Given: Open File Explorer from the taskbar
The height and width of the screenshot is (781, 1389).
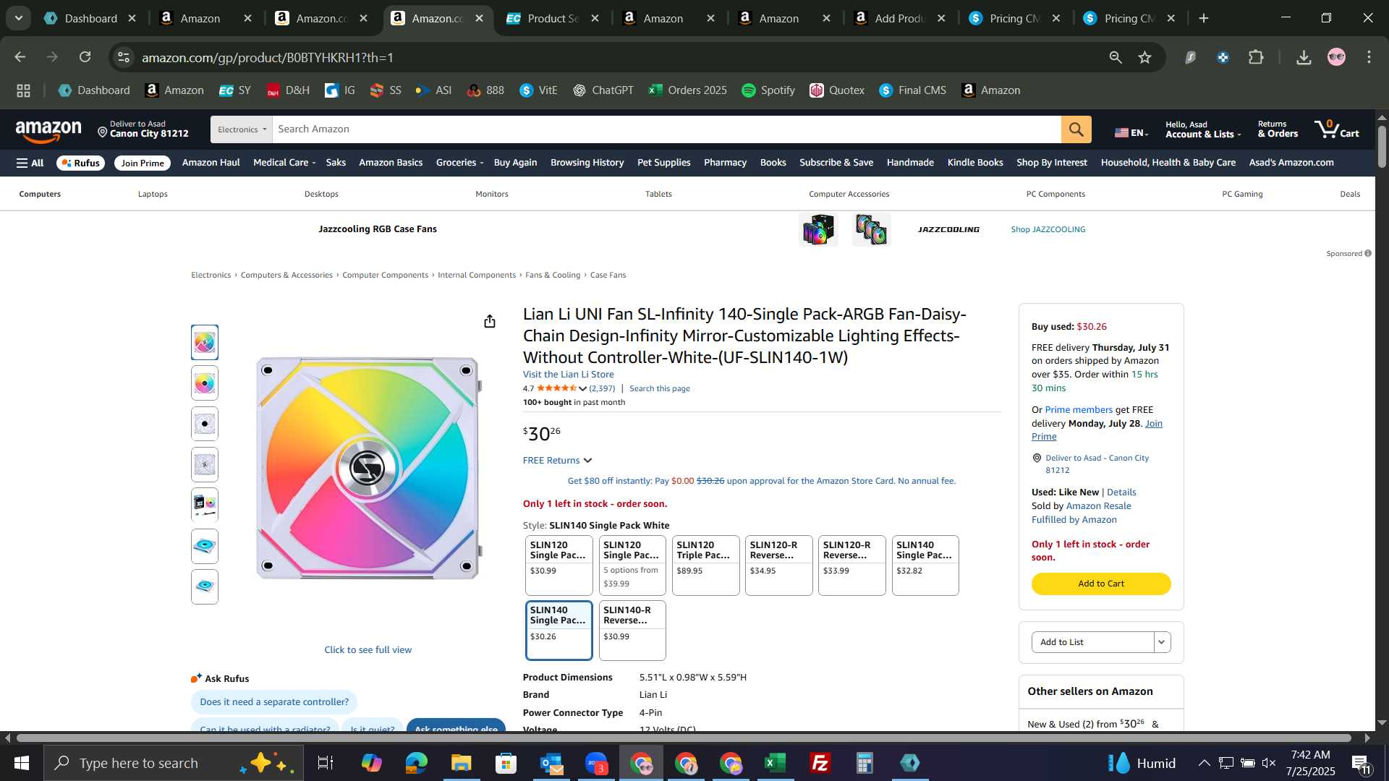Looking at the screenshot, I should click(x=461, y=763).
